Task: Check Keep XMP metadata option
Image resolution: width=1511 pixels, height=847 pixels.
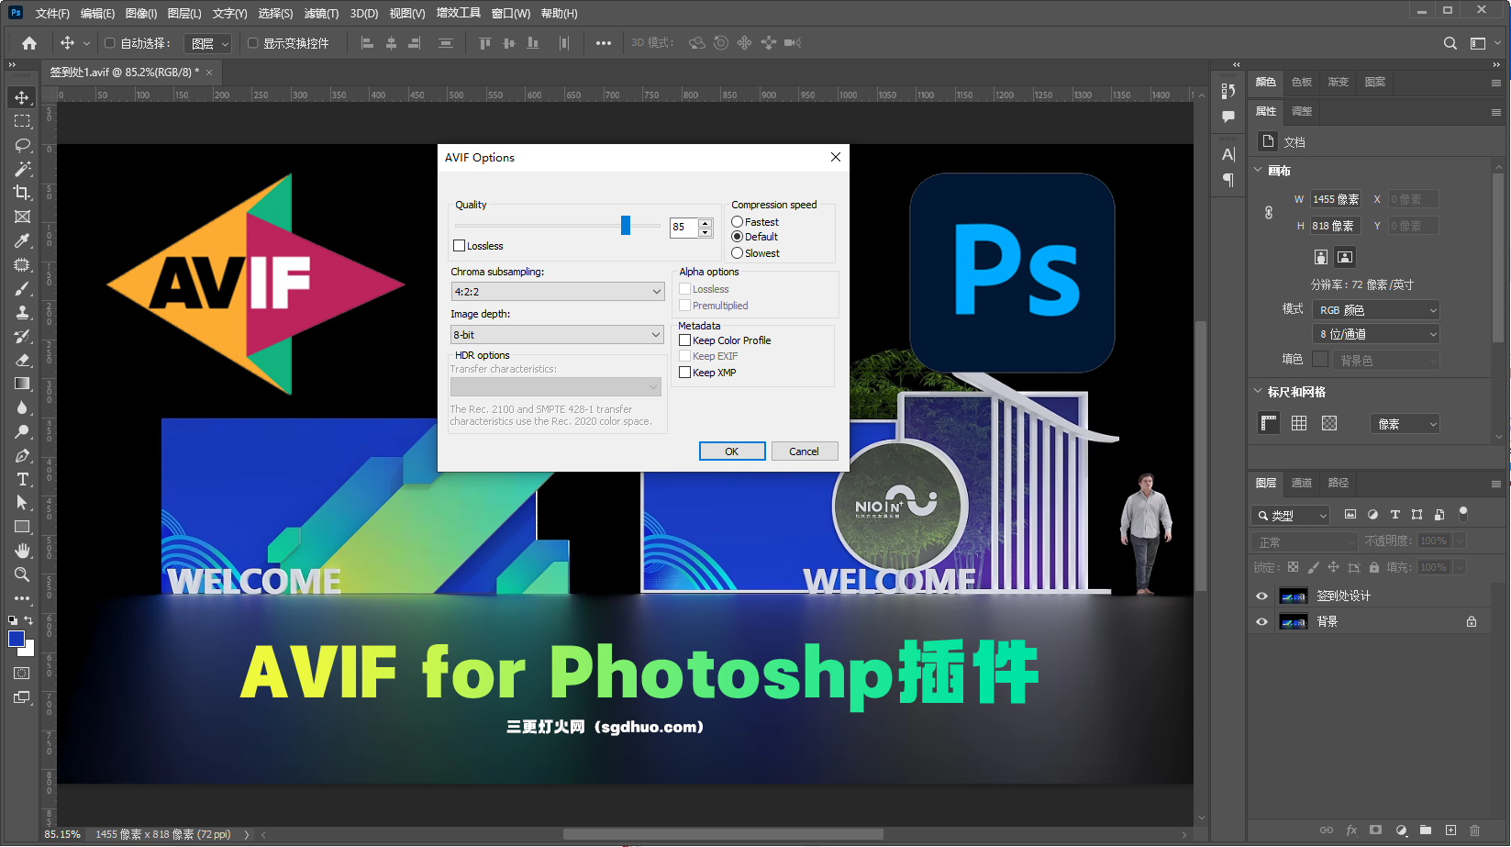Action: (x=685, y=373)
